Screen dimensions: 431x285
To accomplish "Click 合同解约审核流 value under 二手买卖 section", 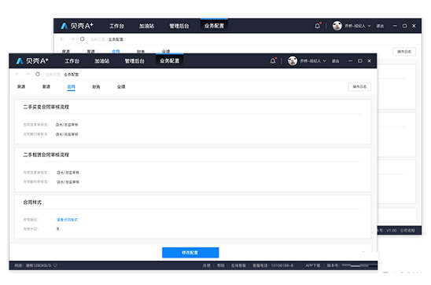I will coord(67,134).
